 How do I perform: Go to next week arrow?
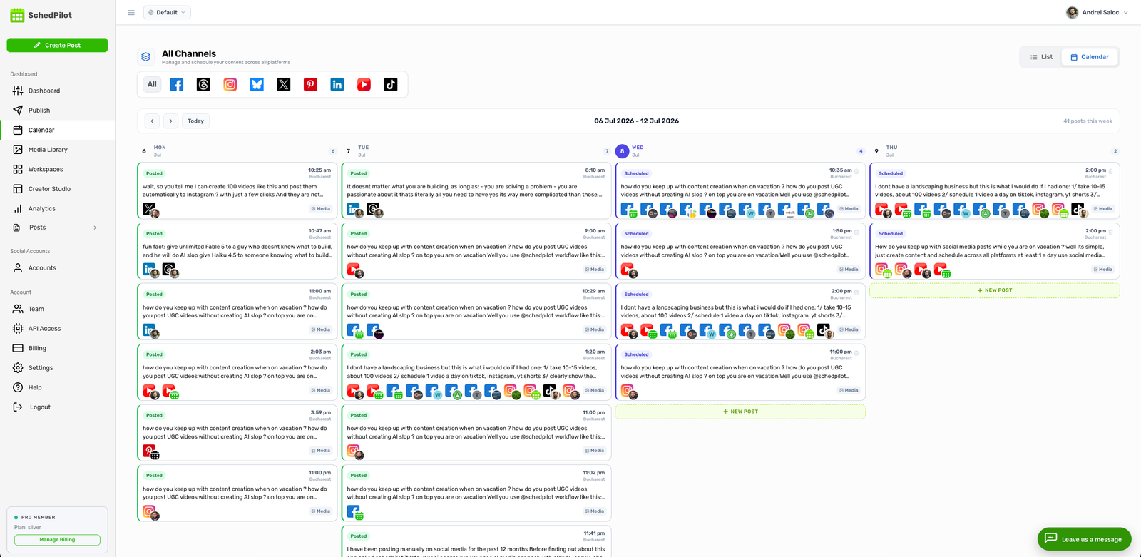(170, 121)
